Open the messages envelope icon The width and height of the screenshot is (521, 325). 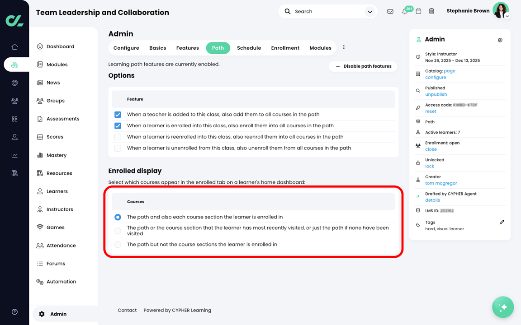(x=390, y=11)
